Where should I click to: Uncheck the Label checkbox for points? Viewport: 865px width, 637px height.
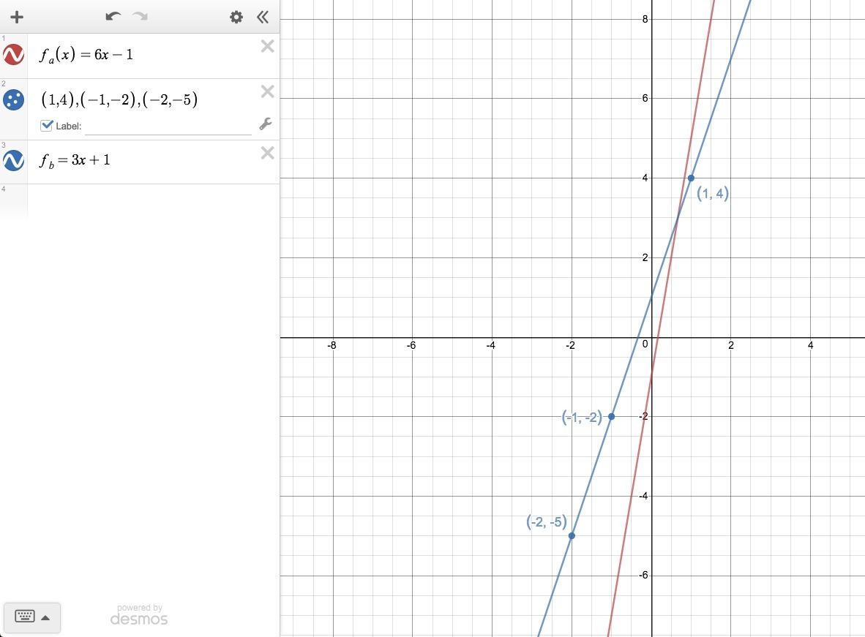(47, 126)
